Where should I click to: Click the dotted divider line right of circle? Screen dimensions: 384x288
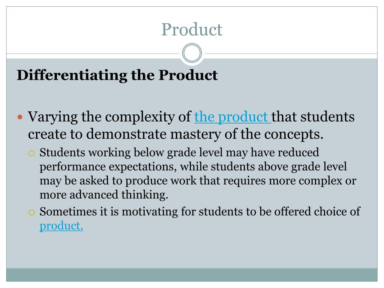(x=290, y=53)
